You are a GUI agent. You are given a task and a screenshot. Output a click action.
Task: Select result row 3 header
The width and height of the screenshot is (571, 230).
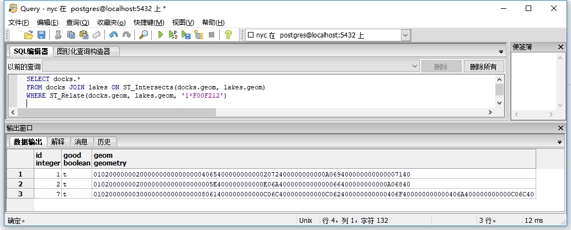[20, 194]
